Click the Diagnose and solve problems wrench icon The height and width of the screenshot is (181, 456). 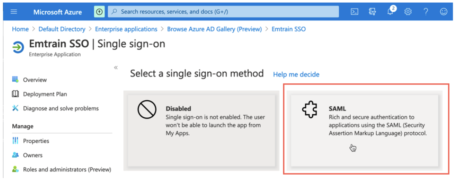[x=15, y=108]
